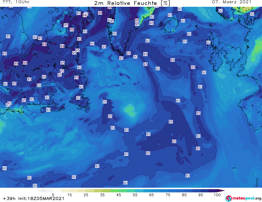The width and height of the screenshot is (262, 202).
Task: Click the '25' legend scale value
Action: click(x=86, y=195)
